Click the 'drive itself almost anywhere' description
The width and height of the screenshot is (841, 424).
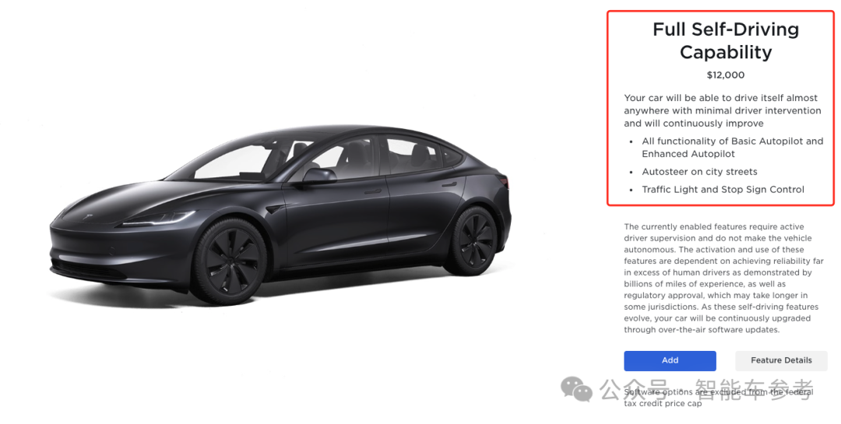(722, 111)
